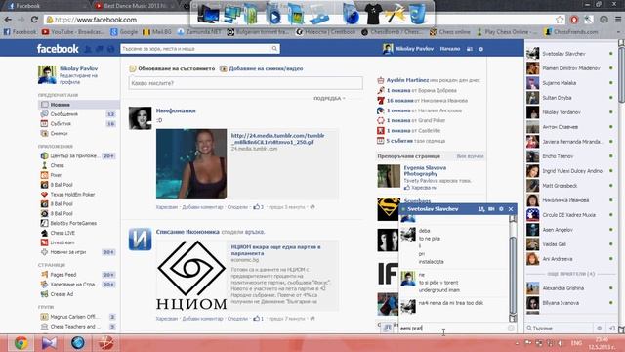625x352 pixels.
Task: Click the recycle bin icon in top dock
Action: click(x=417, y=15)
